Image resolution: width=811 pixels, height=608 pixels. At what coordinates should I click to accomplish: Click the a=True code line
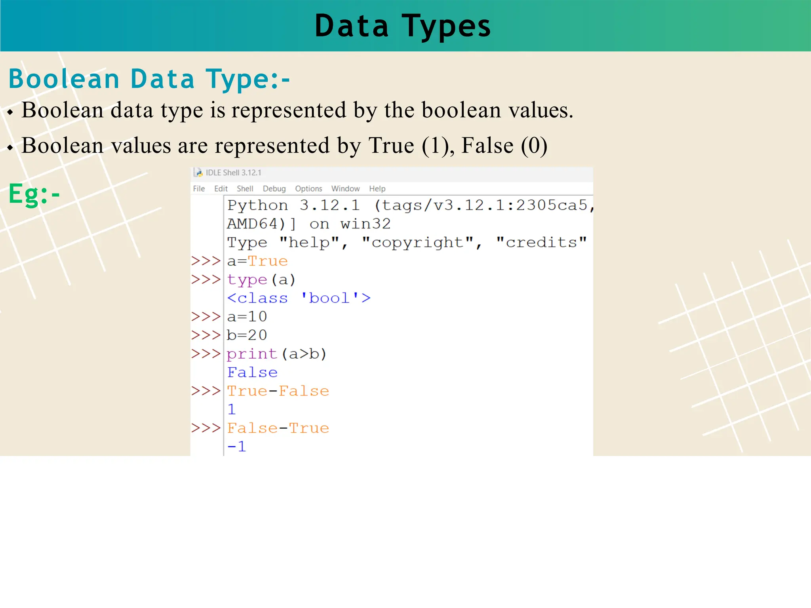coord(257,261)
